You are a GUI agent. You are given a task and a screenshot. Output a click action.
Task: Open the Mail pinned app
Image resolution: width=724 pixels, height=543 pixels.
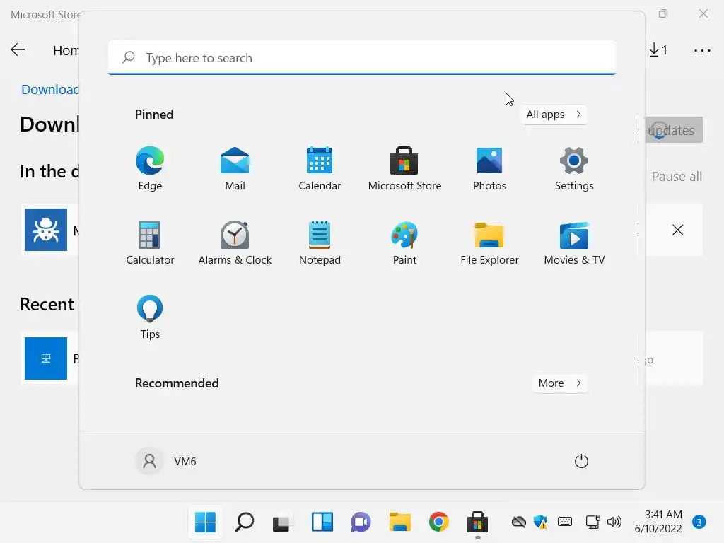(x=235, y=168)
